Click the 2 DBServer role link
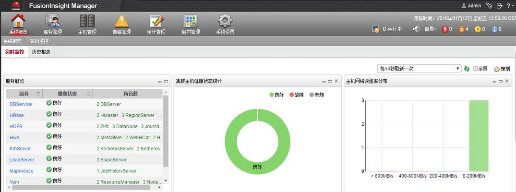The width and height of the screenshot is (516, 192). 108,104
